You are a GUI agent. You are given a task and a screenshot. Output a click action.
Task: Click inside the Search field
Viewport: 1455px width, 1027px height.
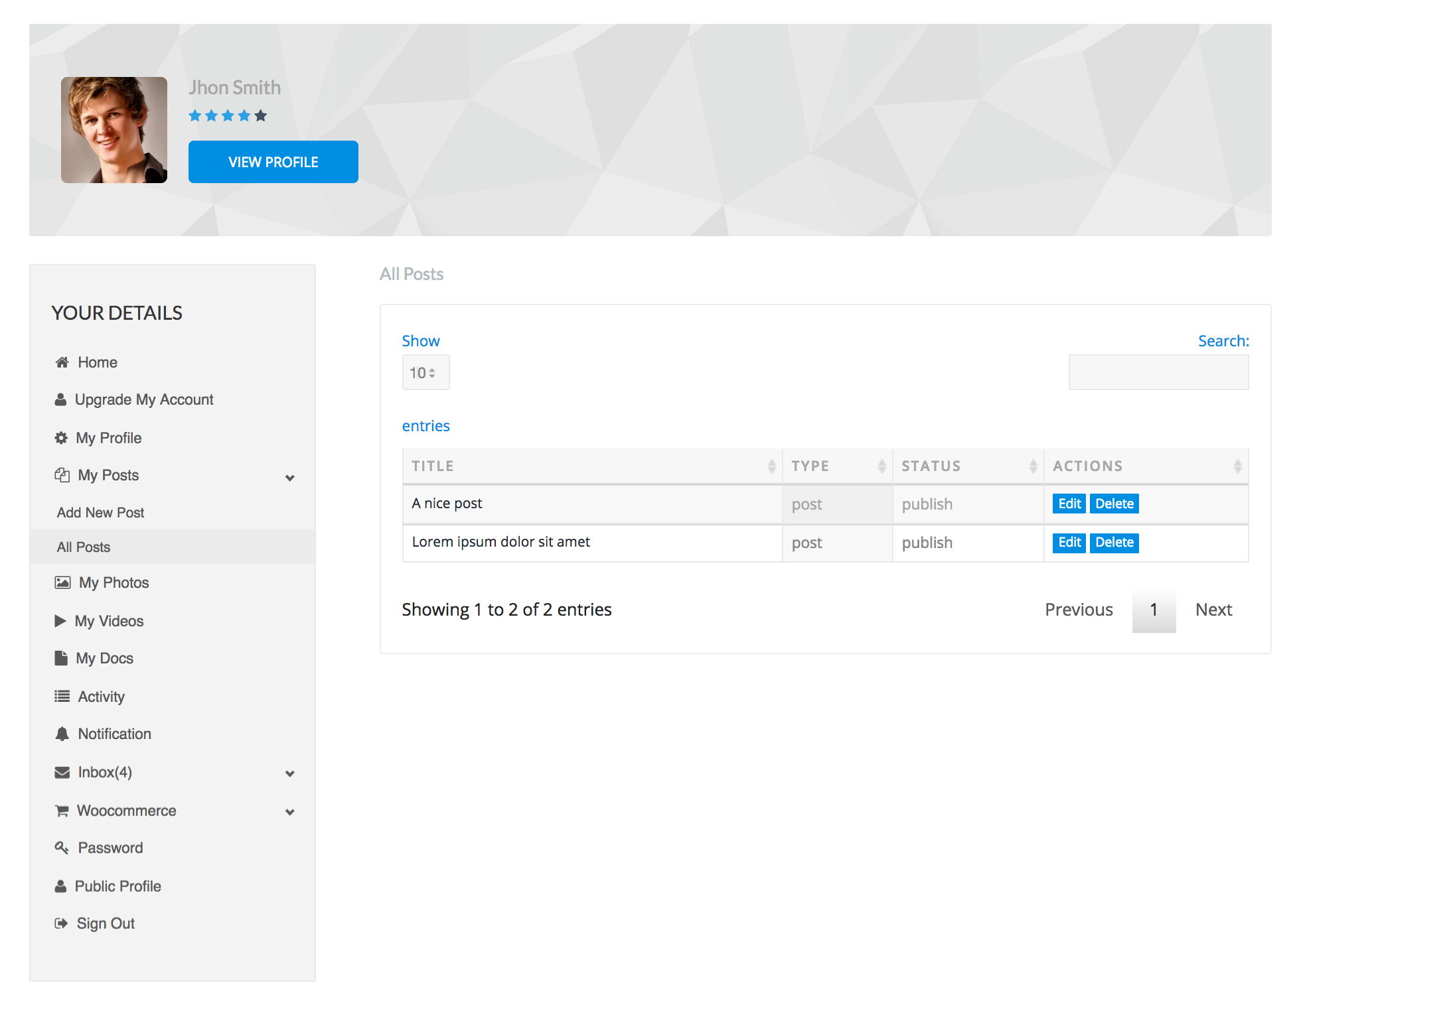tap(1158, 372)
